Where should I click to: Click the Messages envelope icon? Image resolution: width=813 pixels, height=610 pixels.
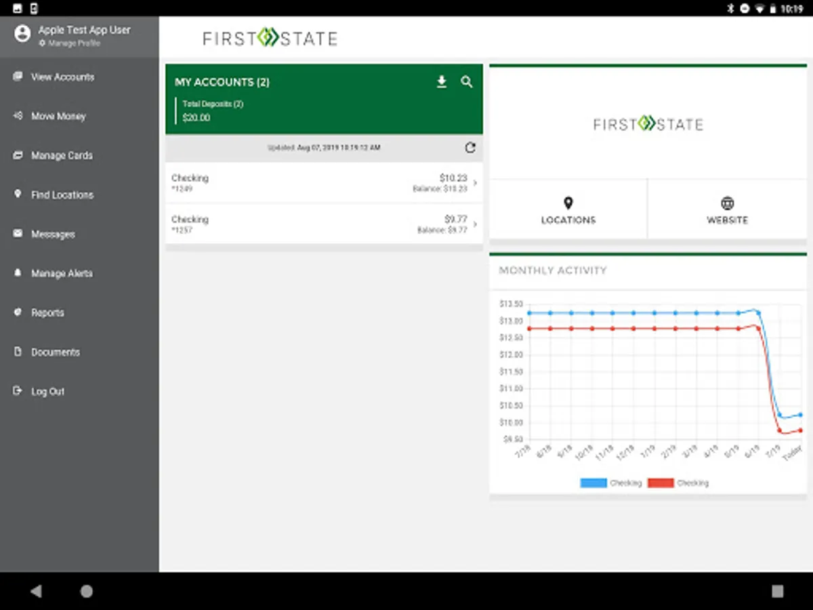pyautogui.click(x=18, y=233)
